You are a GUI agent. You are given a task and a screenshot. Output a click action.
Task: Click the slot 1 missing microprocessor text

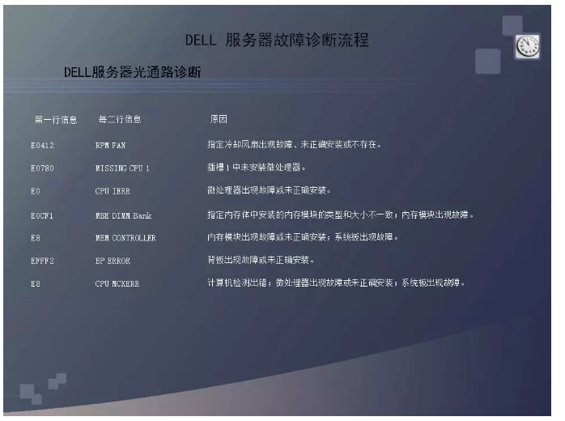[x=257, y=168]
